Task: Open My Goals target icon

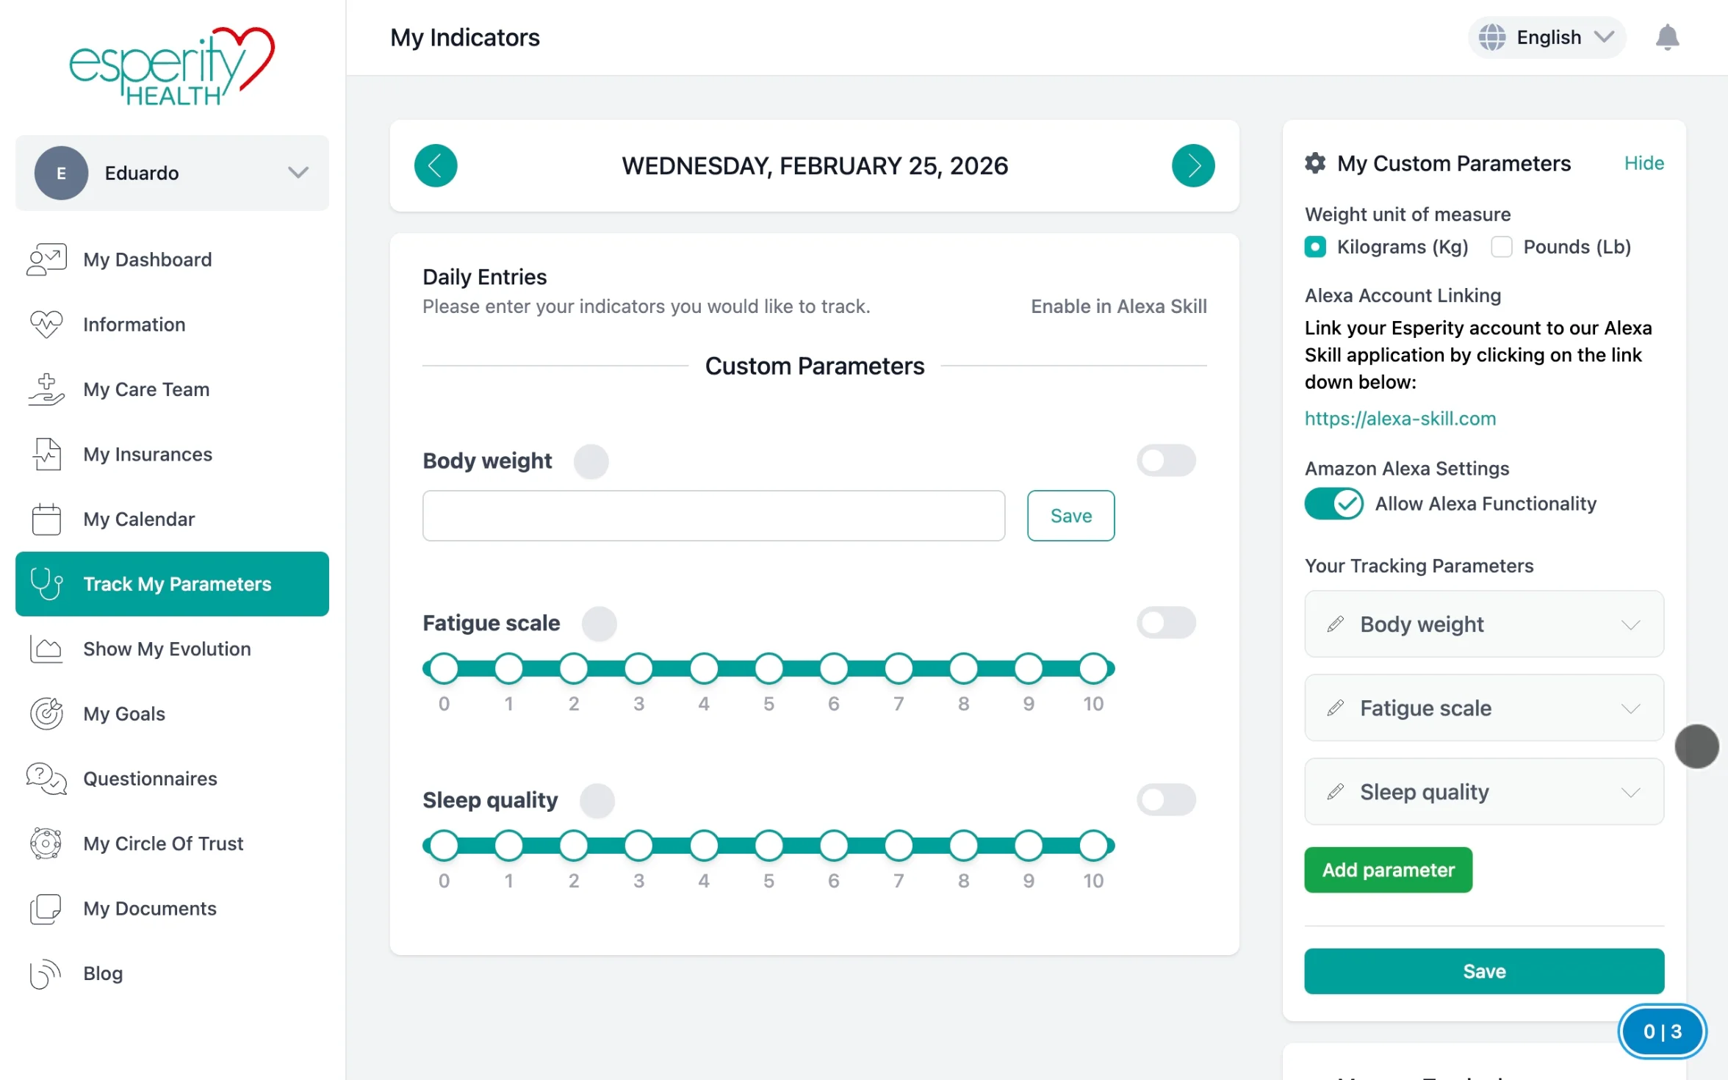Action: (x=46, y=713)
